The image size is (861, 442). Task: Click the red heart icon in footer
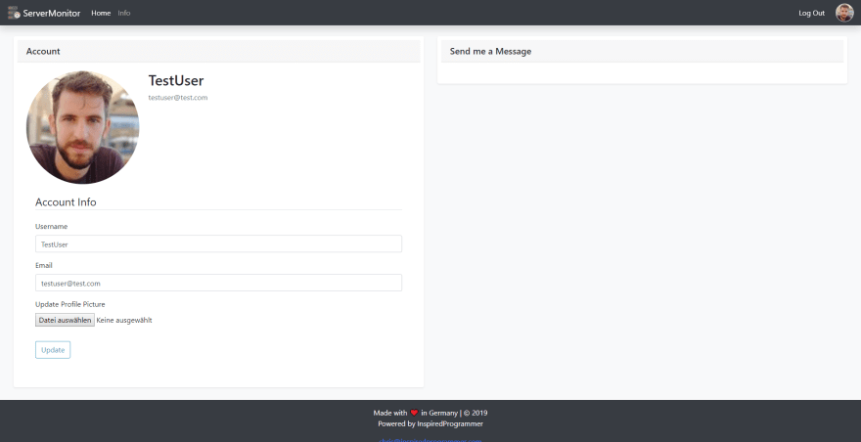click(414, 413)
